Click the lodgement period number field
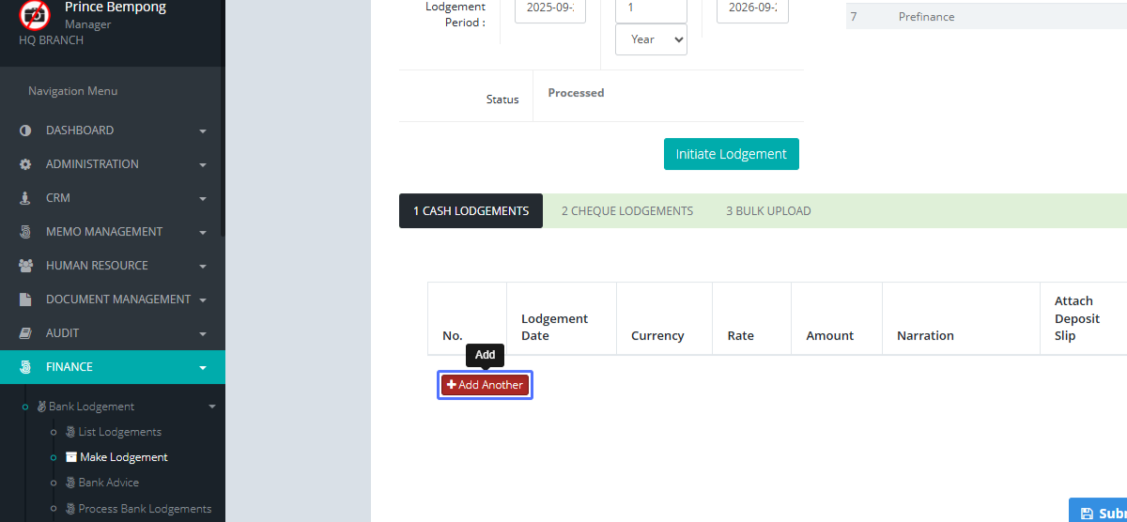This screenshot has height=522, width=1127. 651,8
